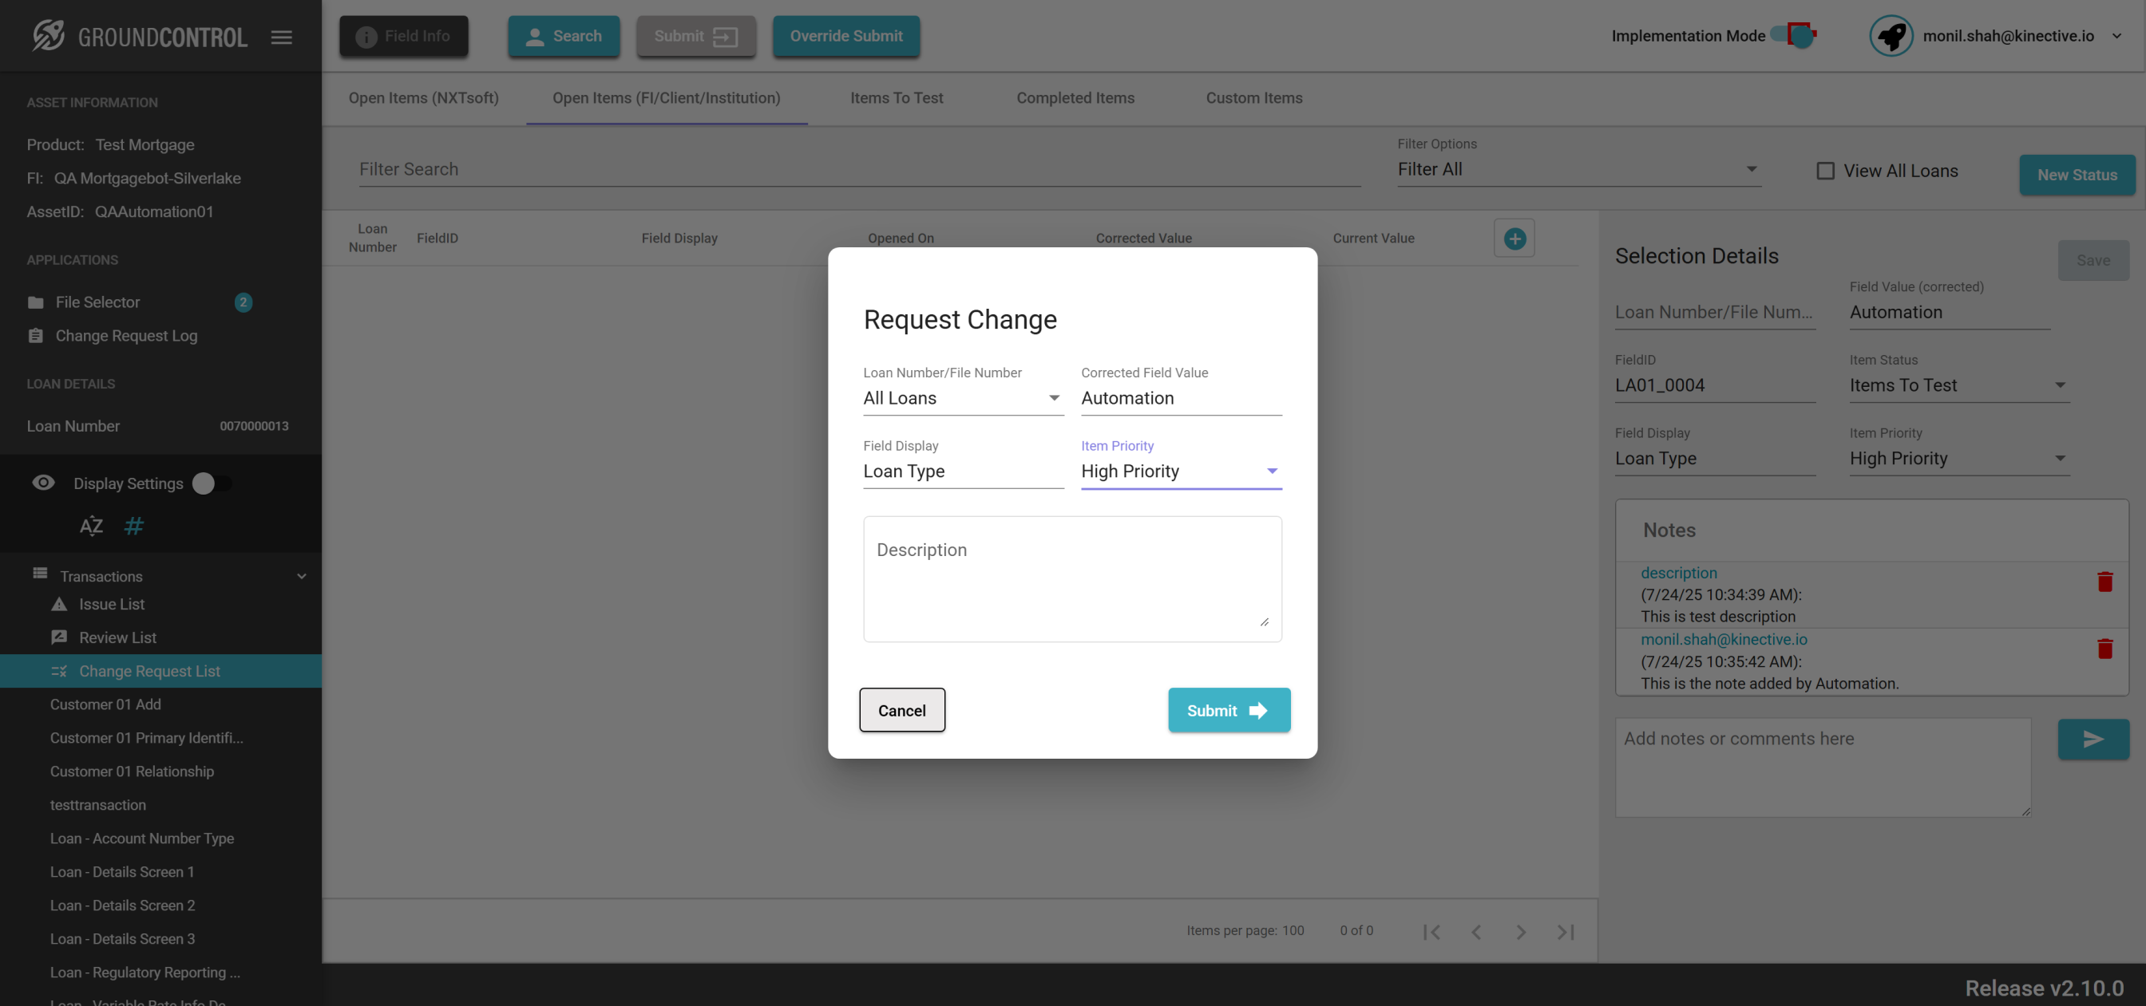Switch to the Completed Items tab
2146x1006 pixels.
point(1075,98)
